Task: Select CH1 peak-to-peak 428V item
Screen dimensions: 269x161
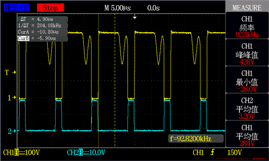Action: 247,53
